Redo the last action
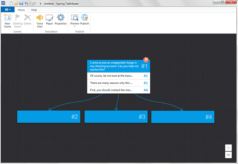The height and width of the screenshot is (164, 238). point(34,3)
